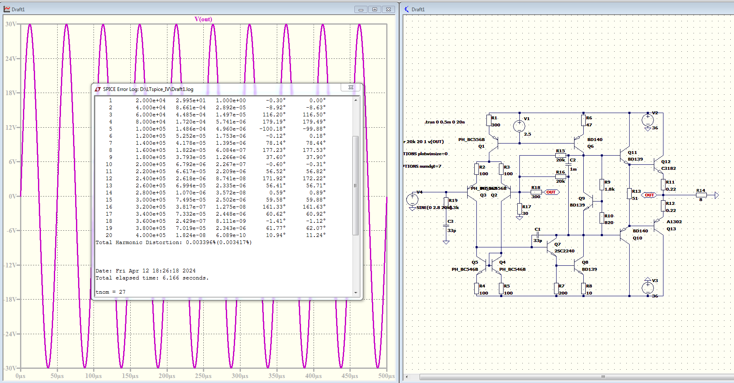734x383 pixels.
Task: Select the V1 voltage source symbol
Action: pos(519,126)
